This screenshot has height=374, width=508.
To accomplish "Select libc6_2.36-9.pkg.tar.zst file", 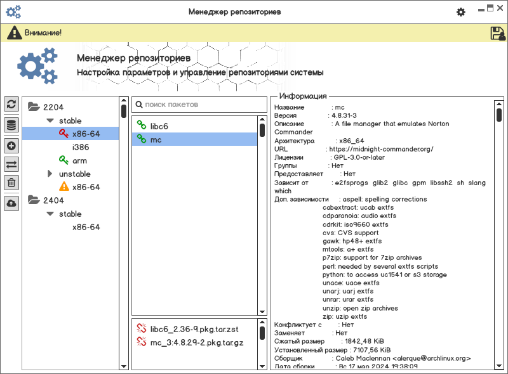I will (194, 330).
